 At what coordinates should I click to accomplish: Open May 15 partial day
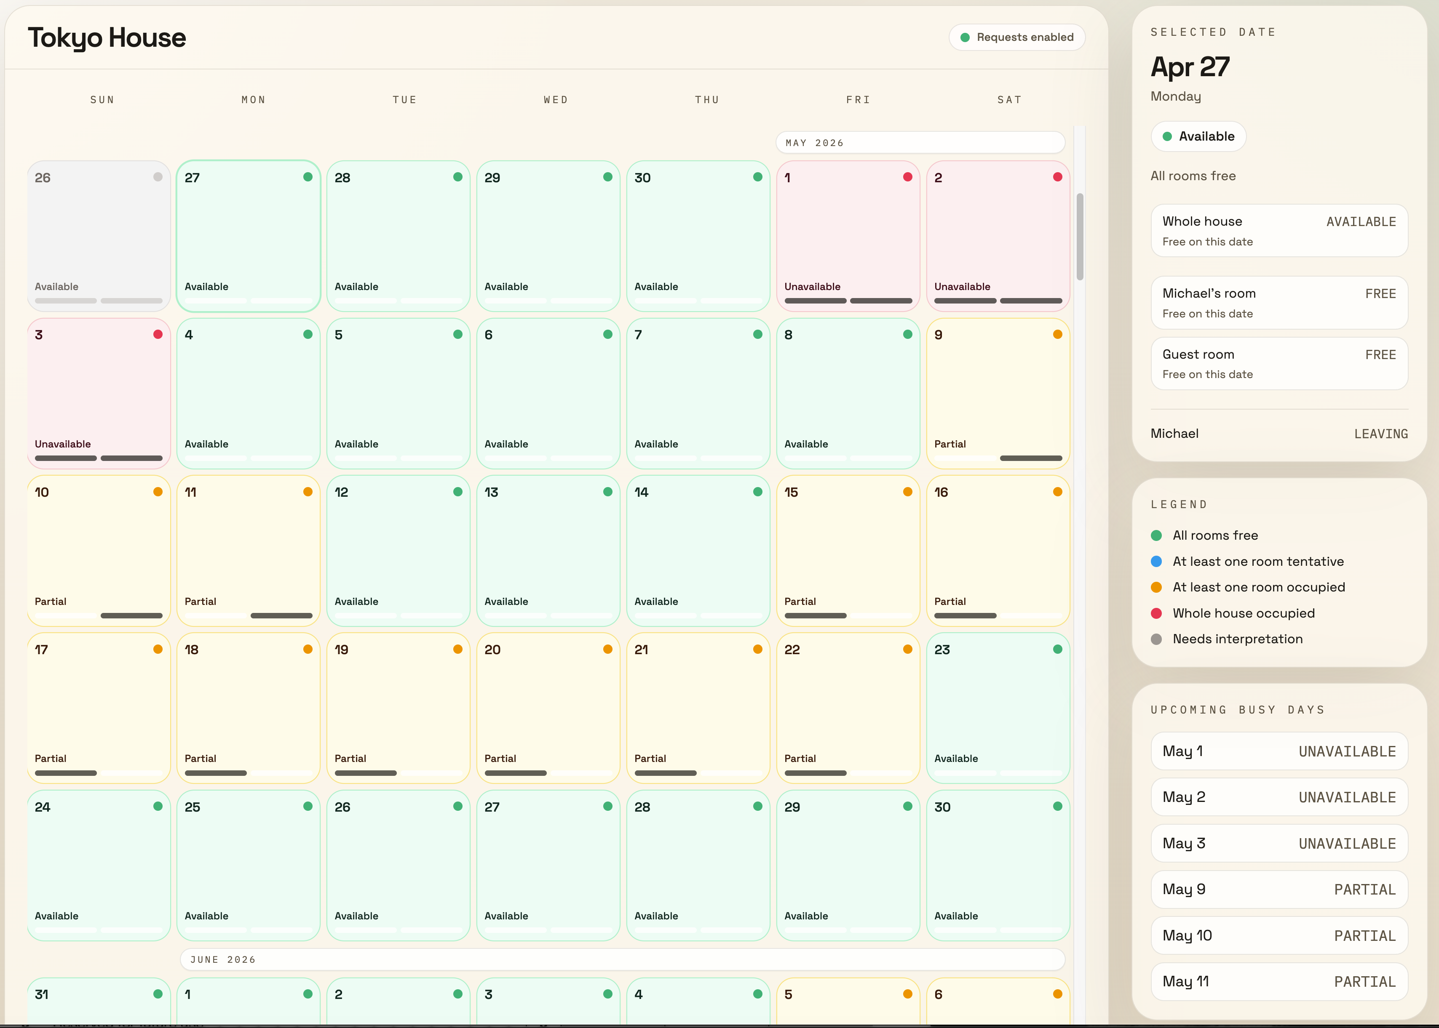[x=848, y=551]
